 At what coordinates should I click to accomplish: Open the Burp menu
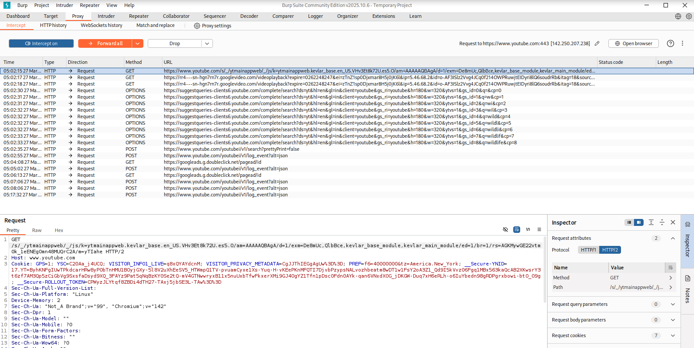tap(22, 5)
